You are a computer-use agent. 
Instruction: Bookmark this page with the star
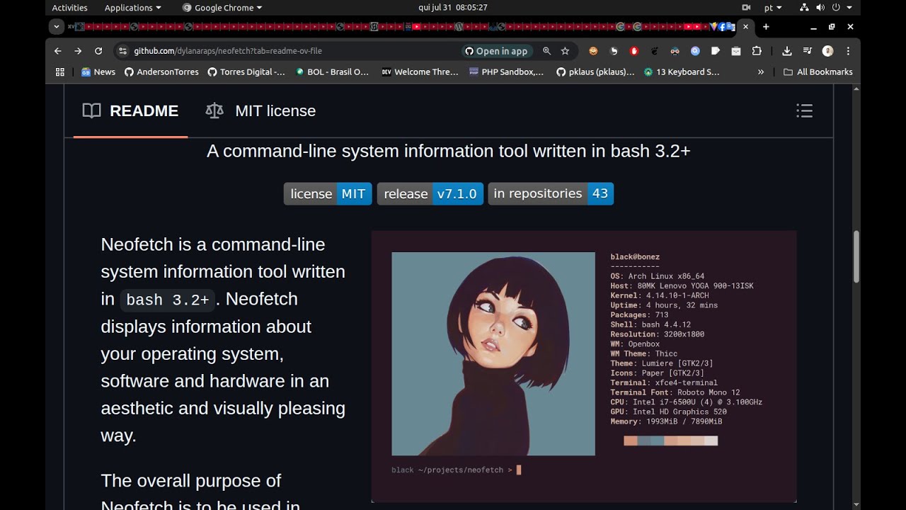tap(565, 51)
